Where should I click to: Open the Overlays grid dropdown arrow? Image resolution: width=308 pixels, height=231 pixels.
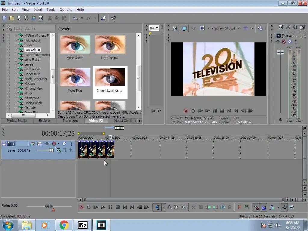[x=252, y=28]
